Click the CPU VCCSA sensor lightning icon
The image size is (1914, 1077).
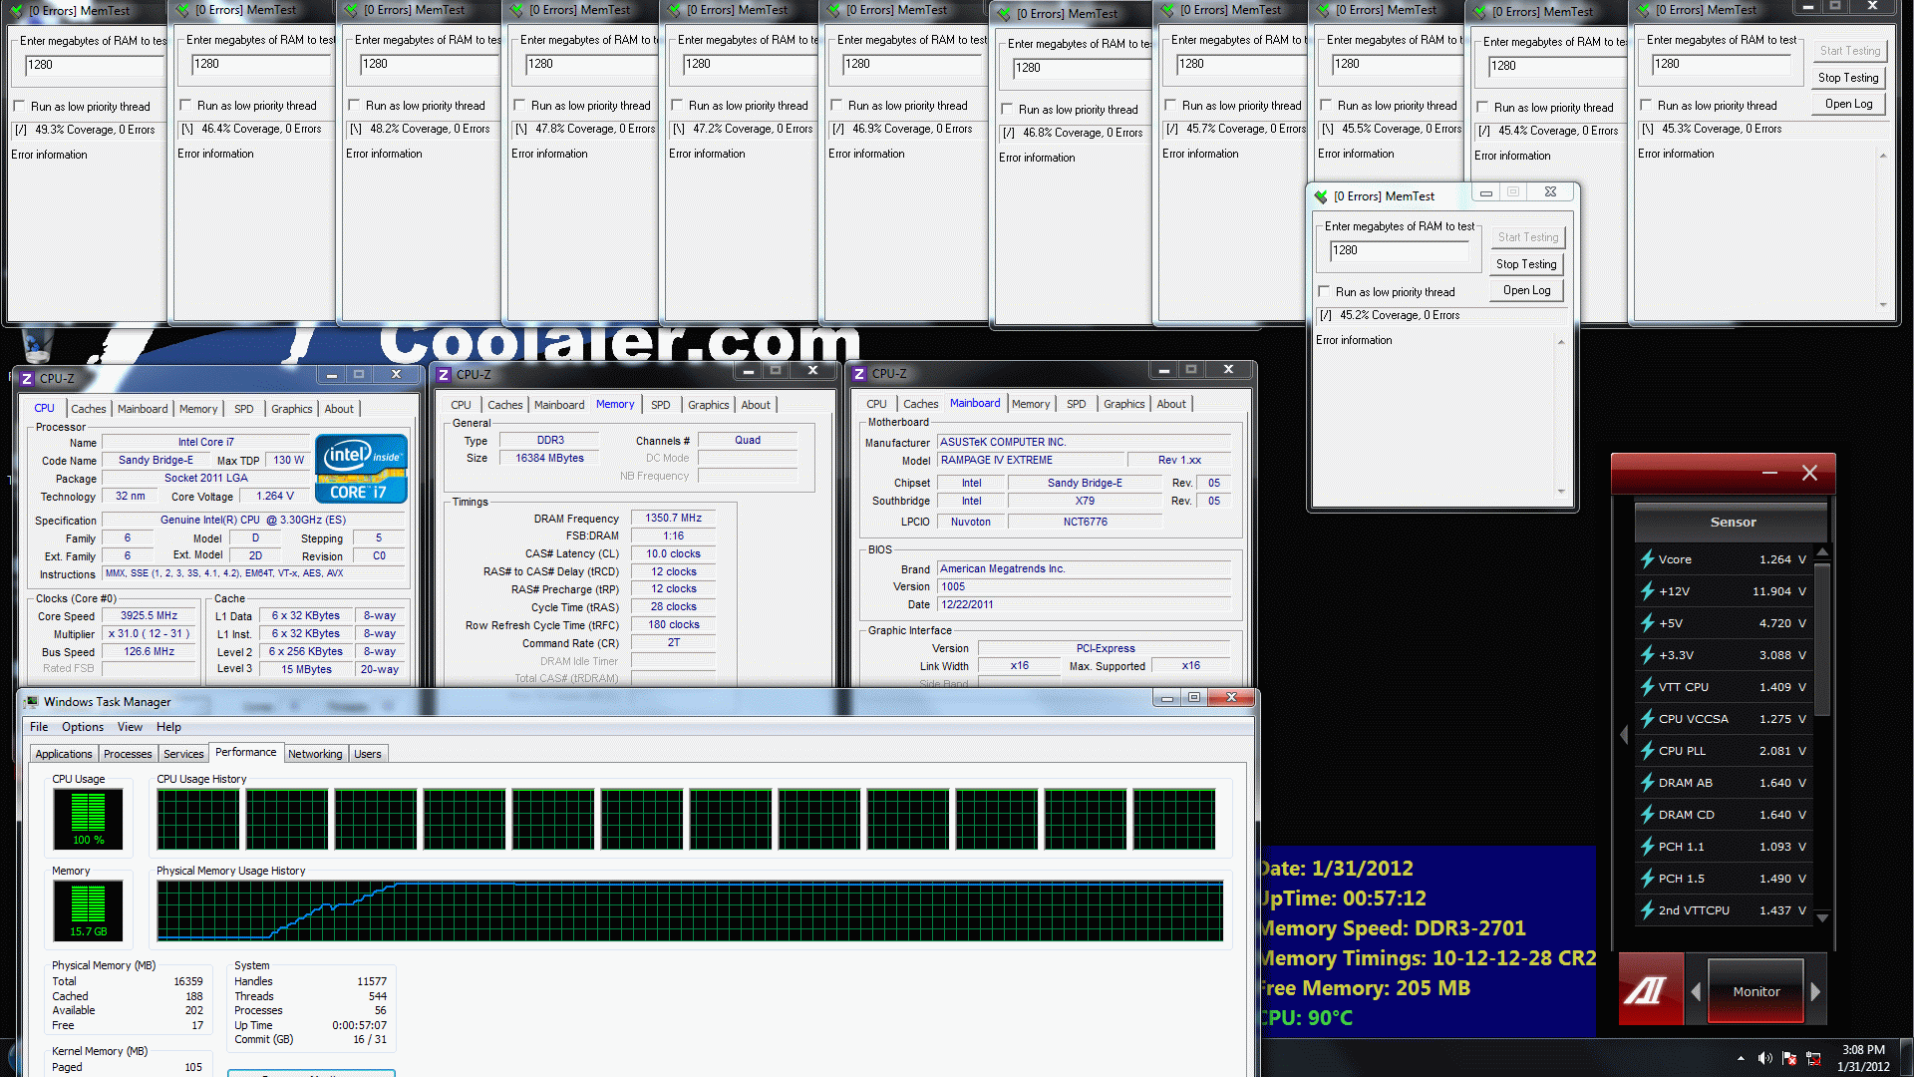coord(1647,719)
